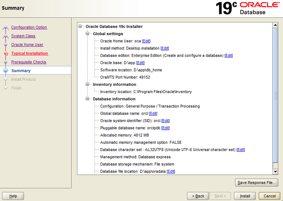The image size is (283, 201).
Task: Click the Cancel button
Action: (270, 196)
